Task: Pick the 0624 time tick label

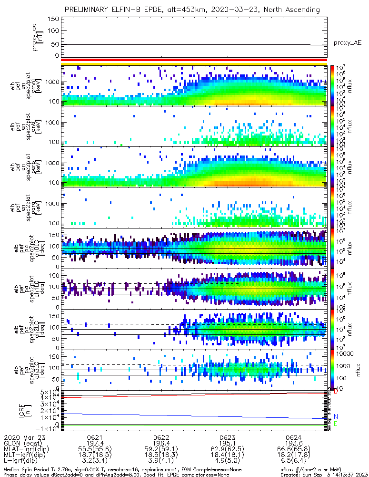Action: point(293,437)
